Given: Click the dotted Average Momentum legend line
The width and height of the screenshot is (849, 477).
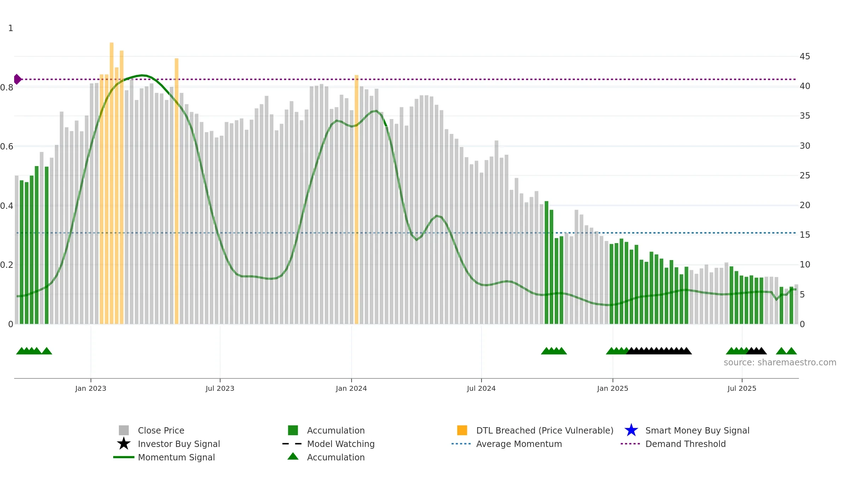Looking at the screenshot, I should coord(461,444).
